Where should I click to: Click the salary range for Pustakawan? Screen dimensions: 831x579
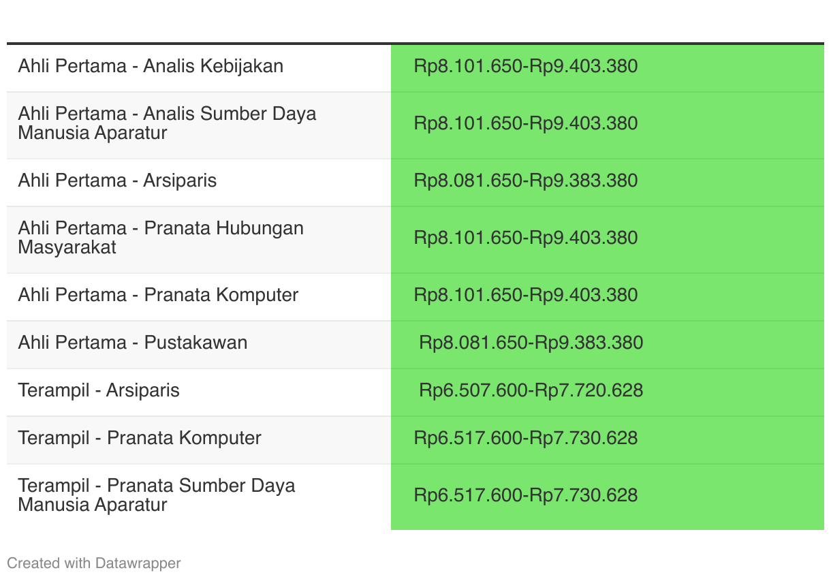(x=531, y=343)
